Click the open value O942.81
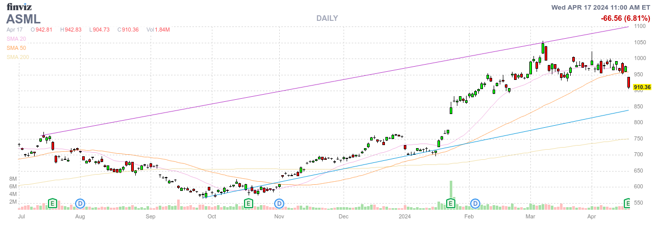 tap(41, 30)
